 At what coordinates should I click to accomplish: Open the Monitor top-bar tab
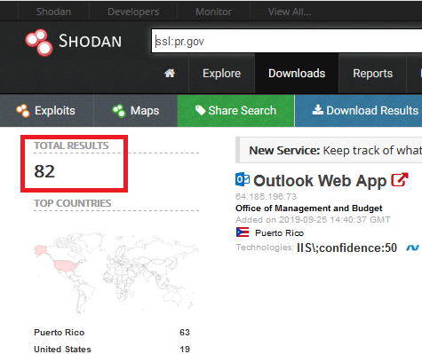(x=213, y=12)
